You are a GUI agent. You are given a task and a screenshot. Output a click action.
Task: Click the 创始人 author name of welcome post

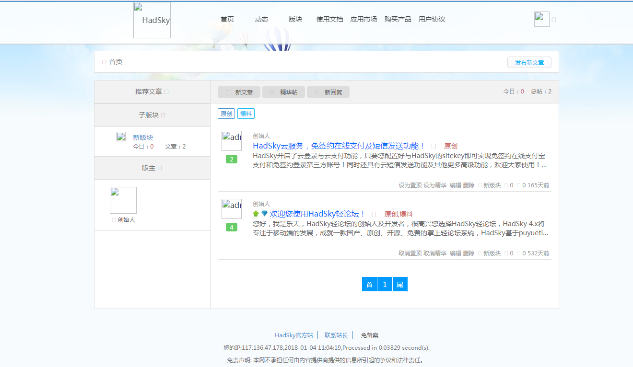click(261, 204)
